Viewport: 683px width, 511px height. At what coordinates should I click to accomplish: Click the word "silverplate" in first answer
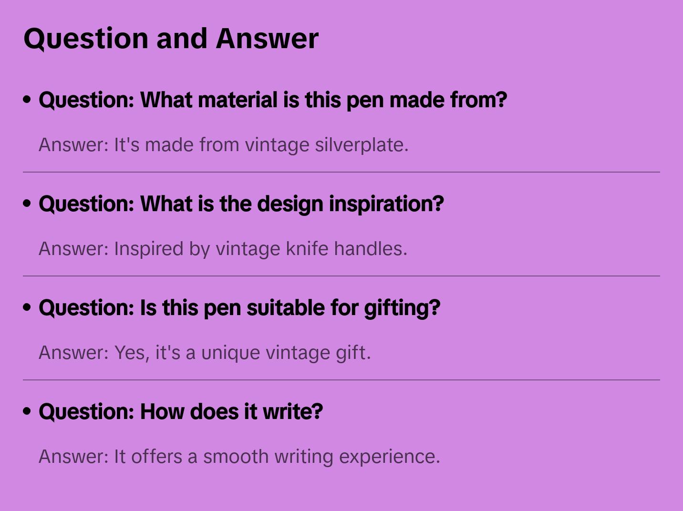coord(362,145)
